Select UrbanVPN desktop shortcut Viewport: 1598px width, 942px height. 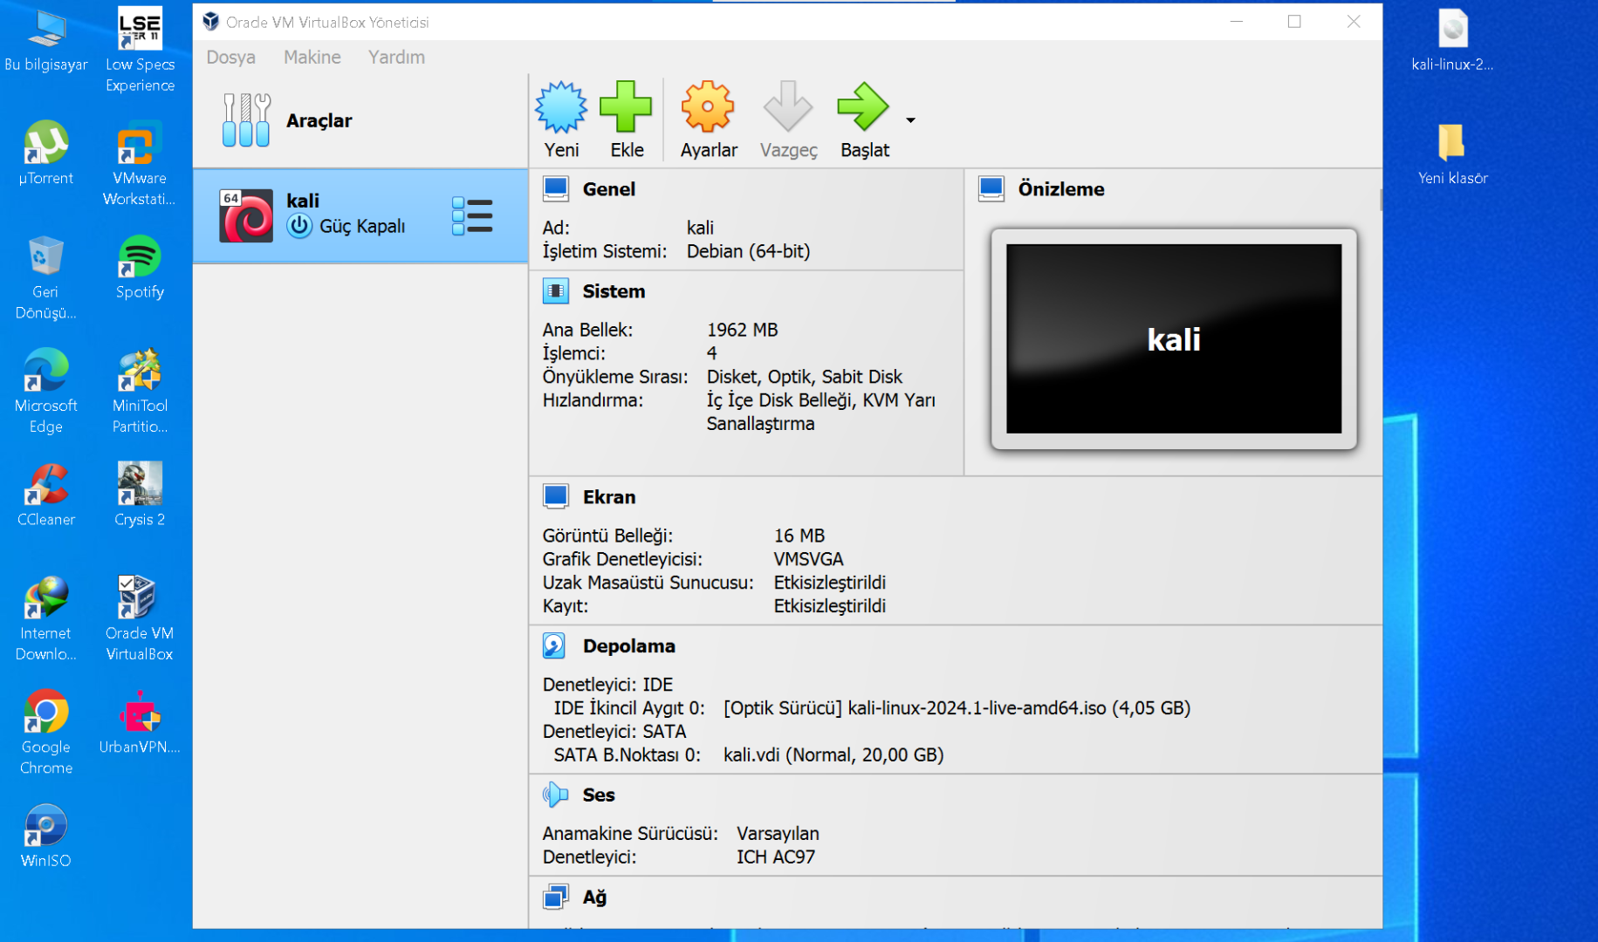140,723
